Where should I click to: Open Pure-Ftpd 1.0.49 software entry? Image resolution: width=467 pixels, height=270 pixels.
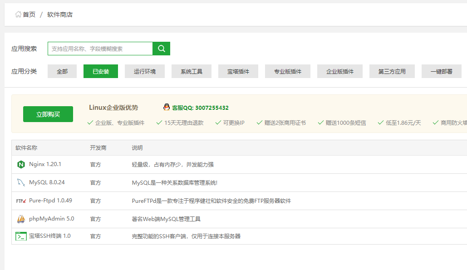click(x=51, y=201)
